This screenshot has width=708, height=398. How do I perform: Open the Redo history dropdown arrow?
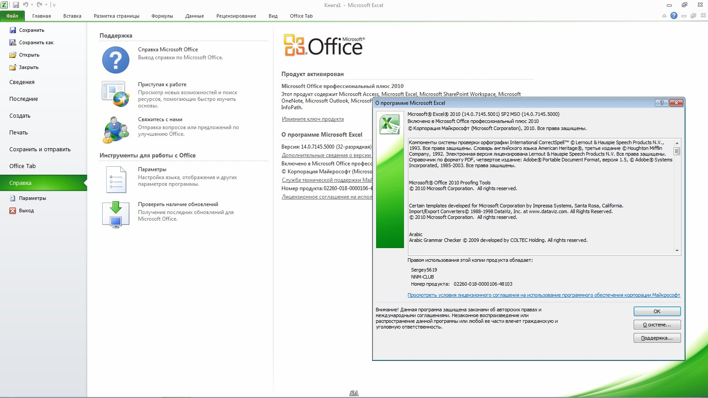tap(46, 5)
